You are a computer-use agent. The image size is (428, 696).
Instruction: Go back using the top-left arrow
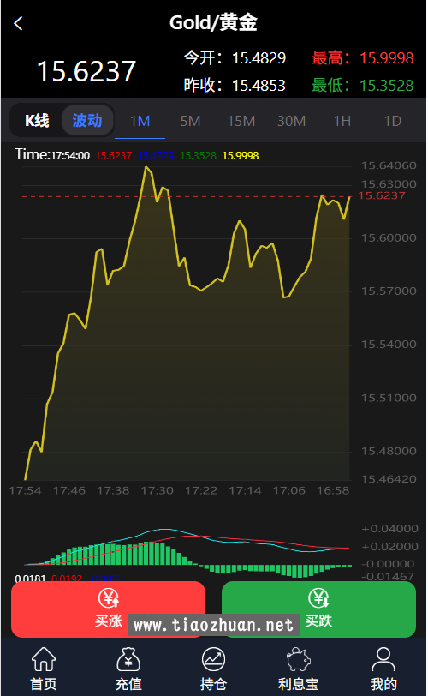pos(18,23)
